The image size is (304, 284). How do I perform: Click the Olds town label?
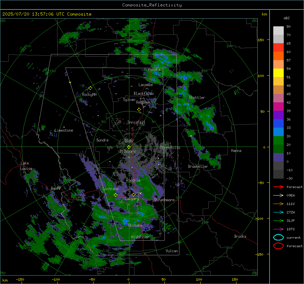pyautogui.click(x=129, y=141)
